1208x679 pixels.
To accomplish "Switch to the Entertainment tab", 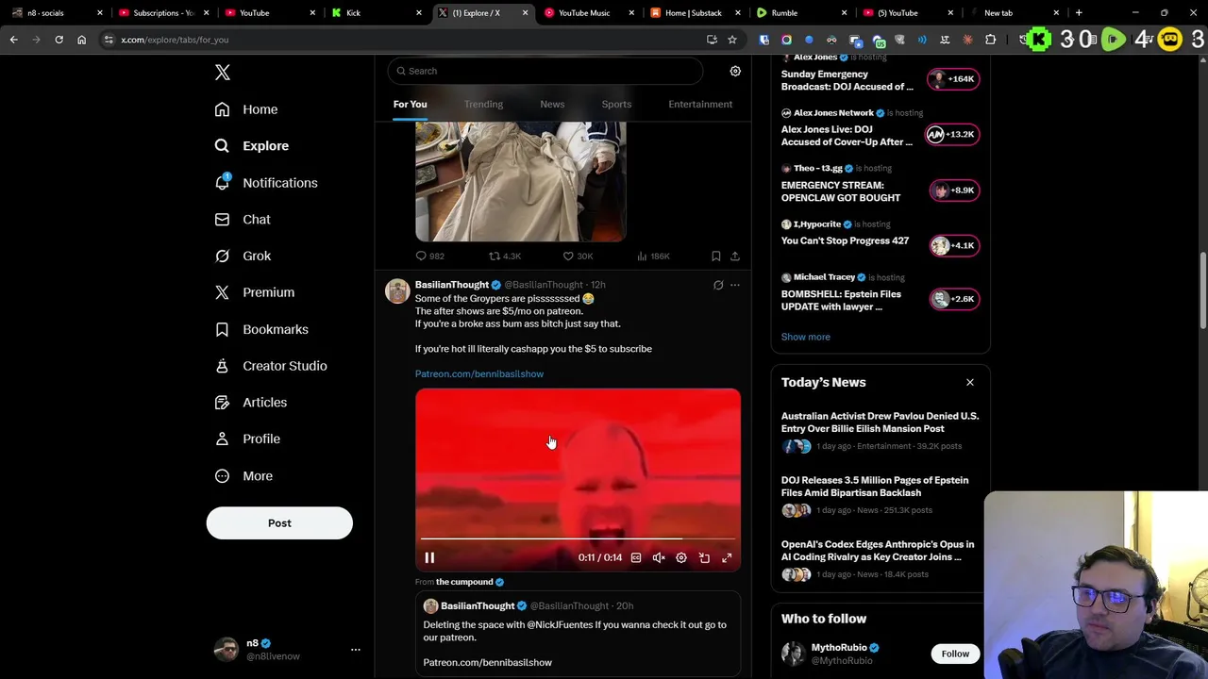I will pos(700,104).
